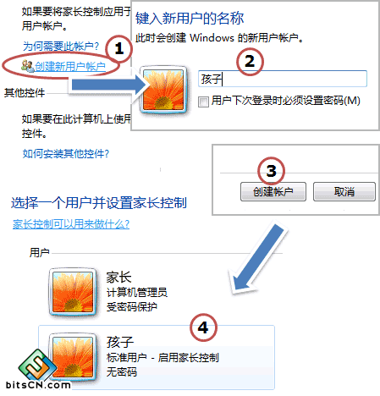Click the circled step 1 marker
The width and height of the screenshot is (380, 396).
pos(118,49)
